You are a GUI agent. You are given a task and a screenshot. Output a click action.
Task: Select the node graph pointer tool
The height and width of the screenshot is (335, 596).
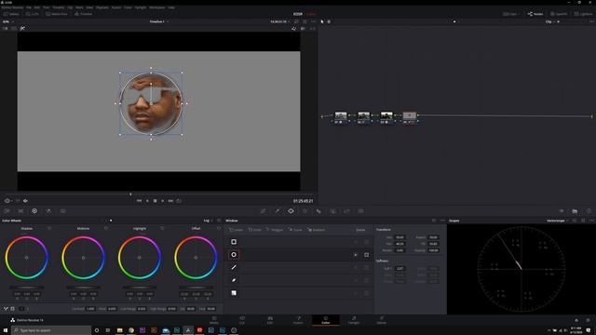[322, 21]
